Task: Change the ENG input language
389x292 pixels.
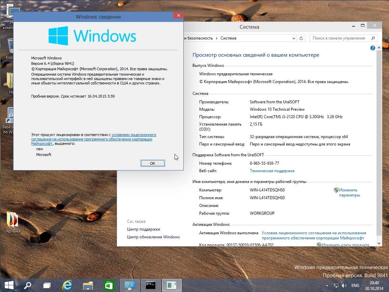Action: coord(355,286)
